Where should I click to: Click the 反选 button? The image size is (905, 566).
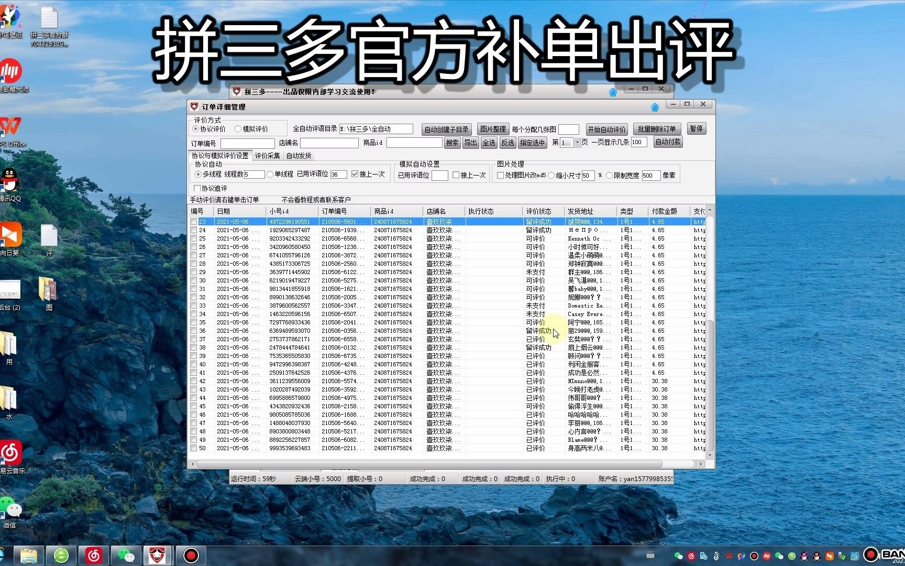coord(507,143)
